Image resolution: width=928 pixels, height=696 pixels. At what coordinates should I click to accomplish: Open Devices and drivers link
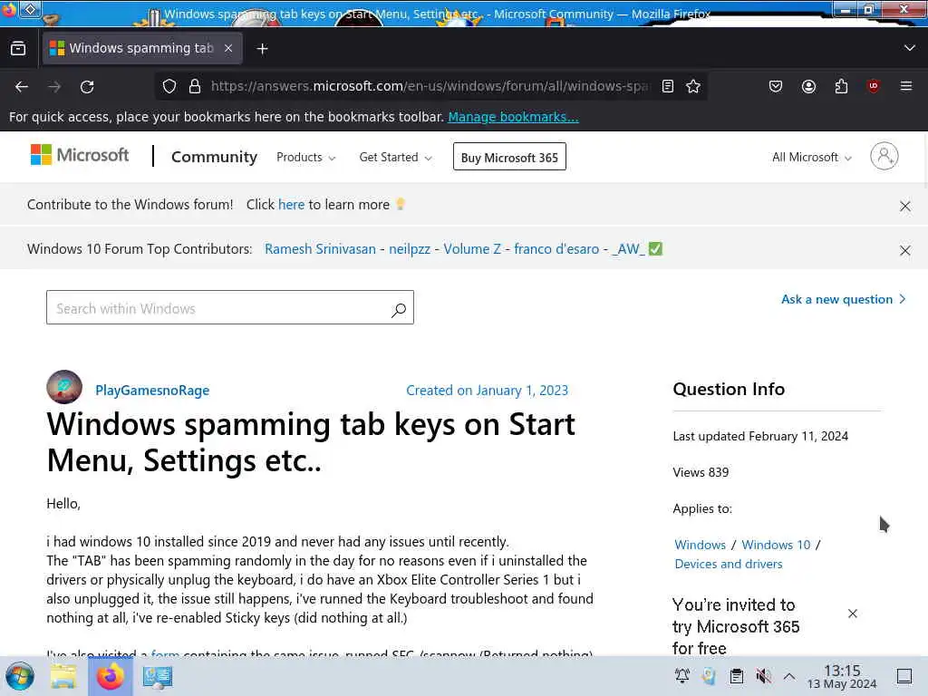[x=729, y=564]
